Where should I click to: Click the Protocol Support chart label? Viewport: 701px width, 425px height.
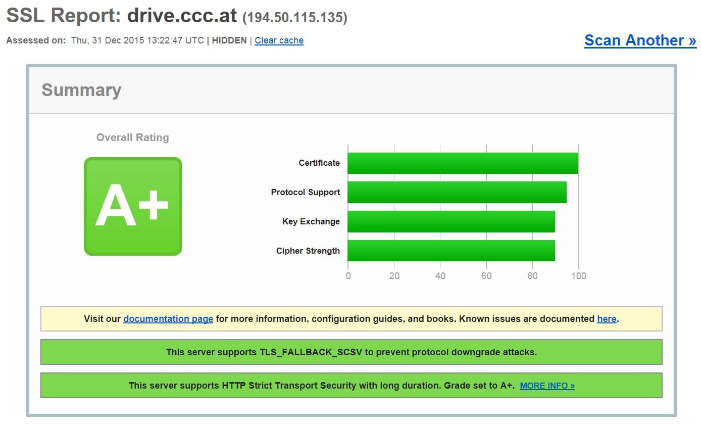pos(305,193)
